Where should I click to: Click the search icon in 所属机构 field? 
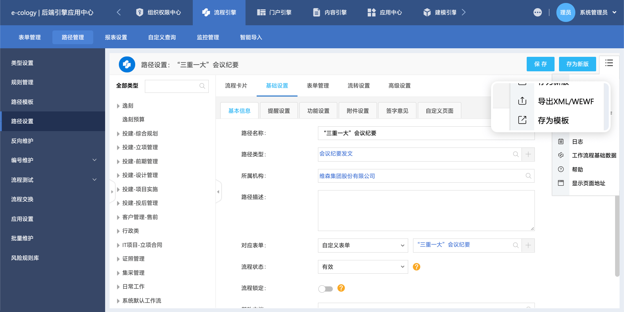[529, 176]
